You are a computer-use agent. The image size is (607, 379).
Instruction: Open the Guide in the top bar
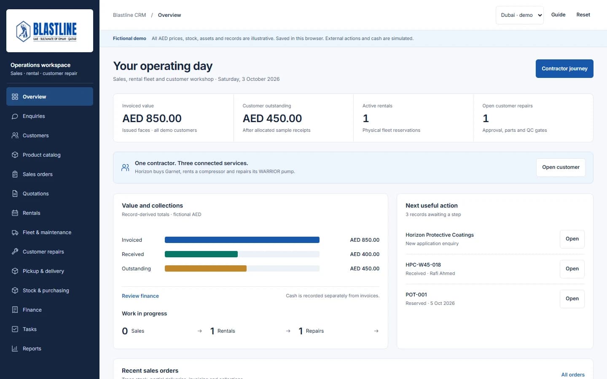pos(558,15)
